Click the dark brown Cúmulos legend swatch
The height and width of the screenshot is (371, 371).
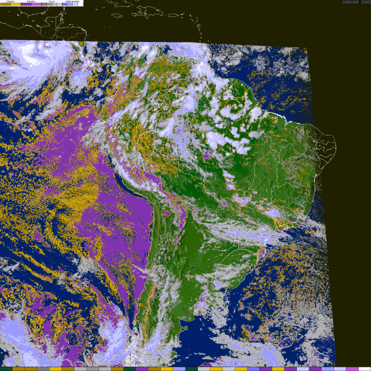(5, 4)
